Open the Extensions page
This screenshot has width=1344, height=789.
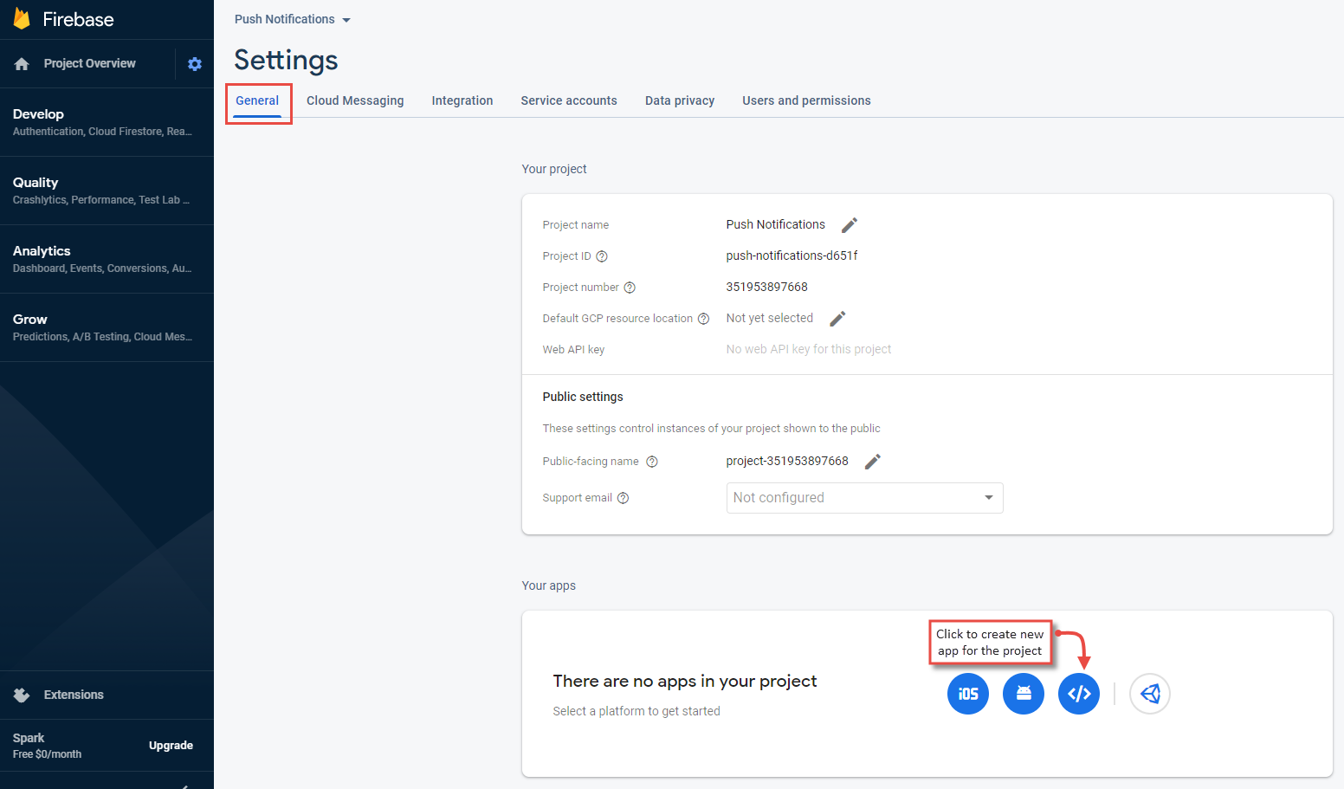[74, 695]
